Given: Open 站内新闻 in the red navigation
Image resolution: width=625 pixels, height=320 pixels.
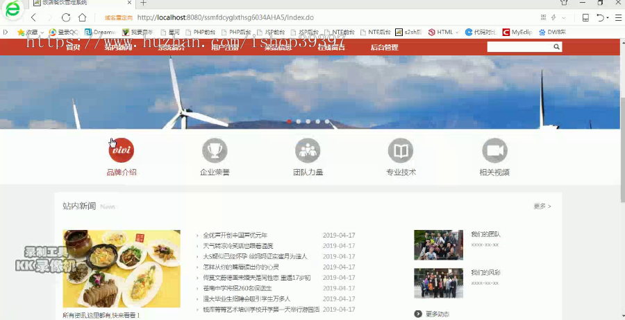Looking at the screenshot, I should [x=118, y=47].
